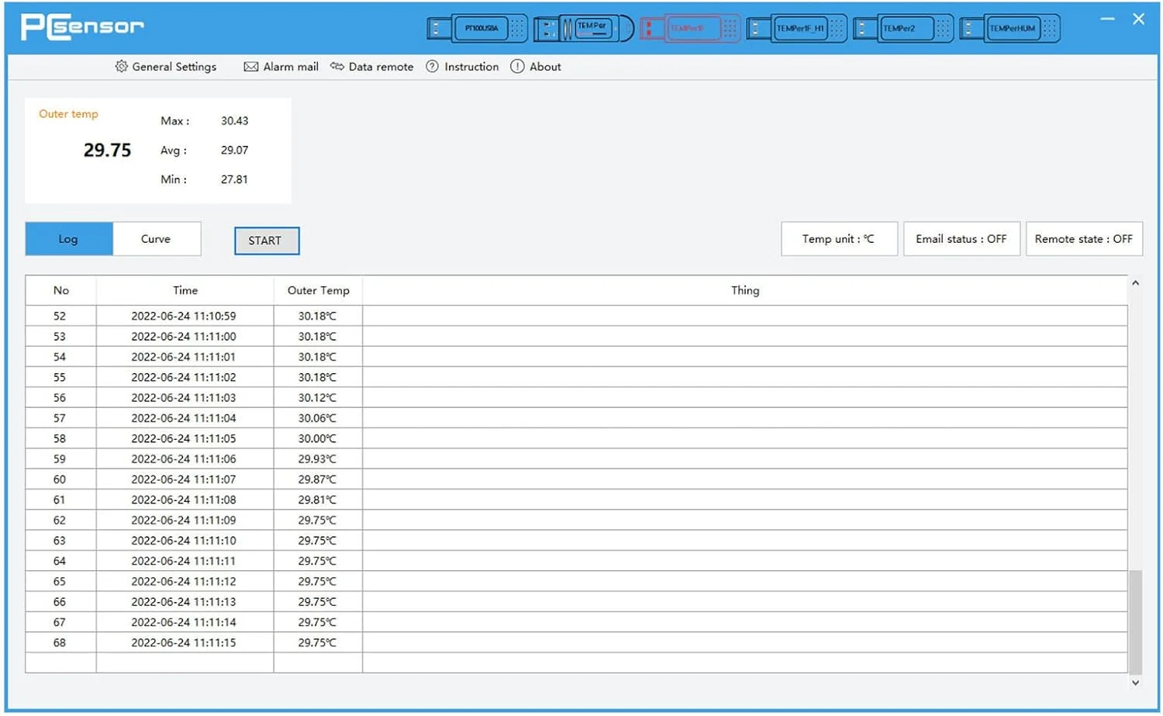Switch to the Log tab

pyautogui.click(x=69, y=239)
